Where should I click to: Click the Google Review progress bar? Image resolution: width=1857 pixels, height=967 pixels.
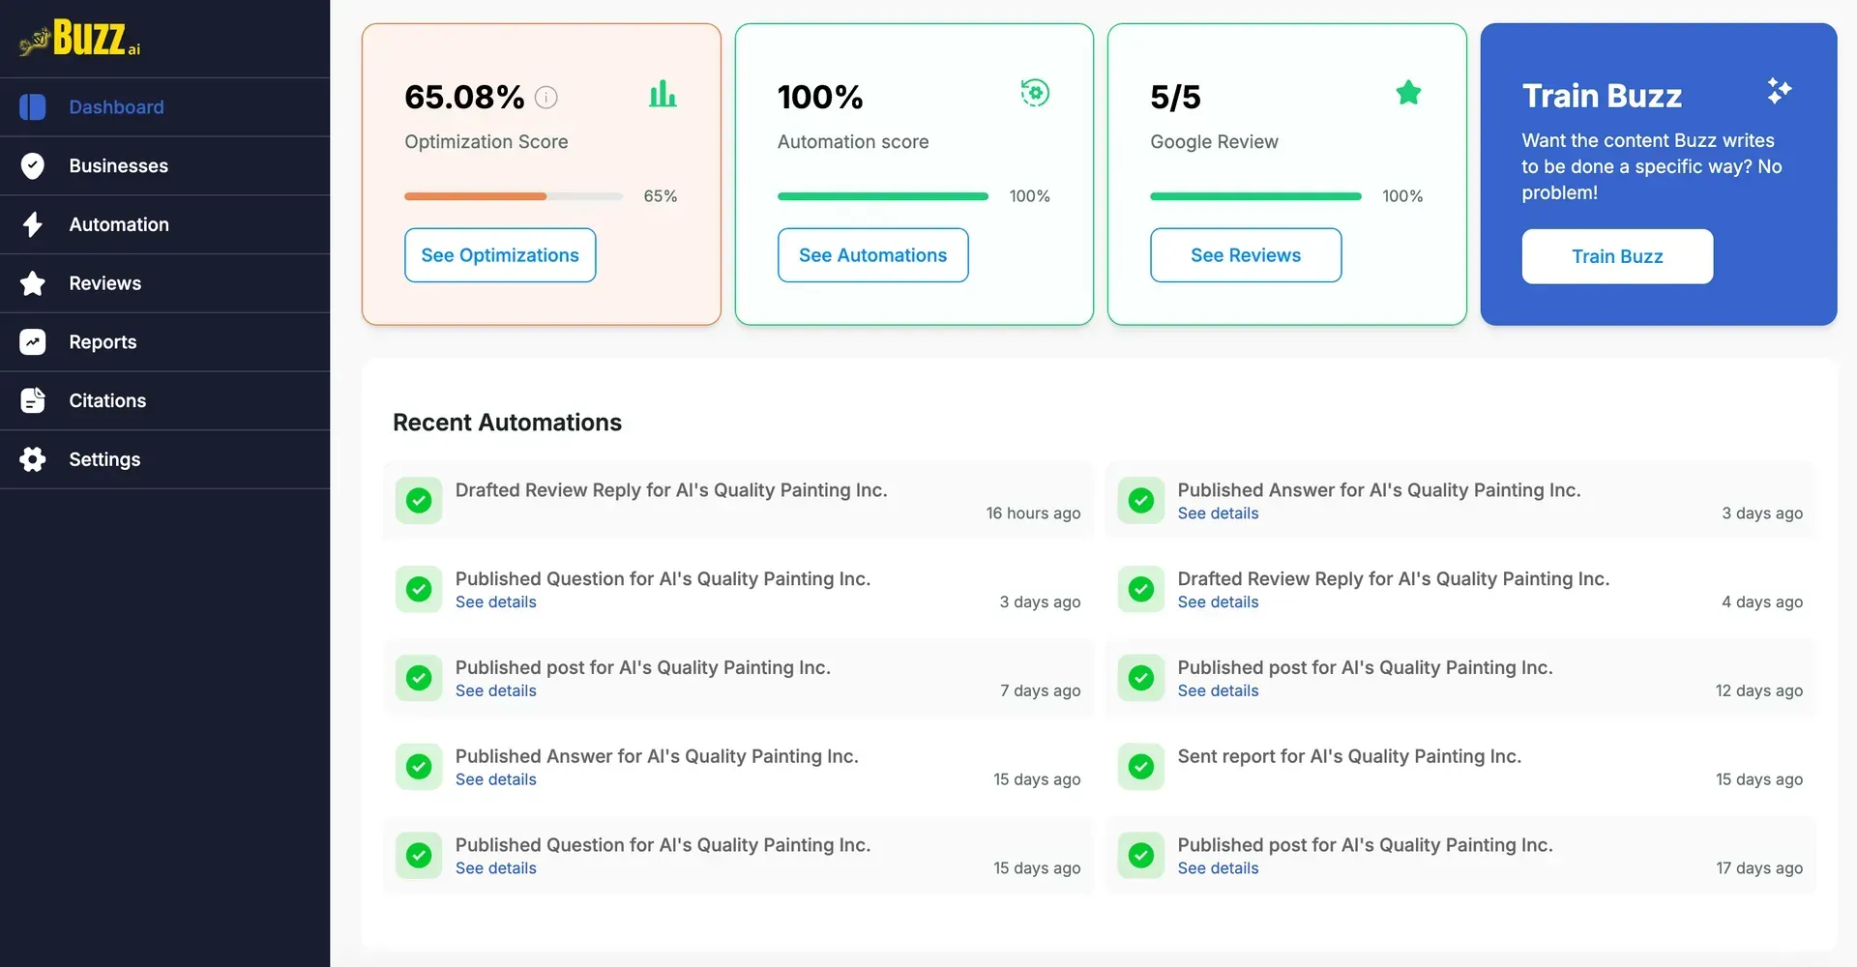click(1255, 196)
